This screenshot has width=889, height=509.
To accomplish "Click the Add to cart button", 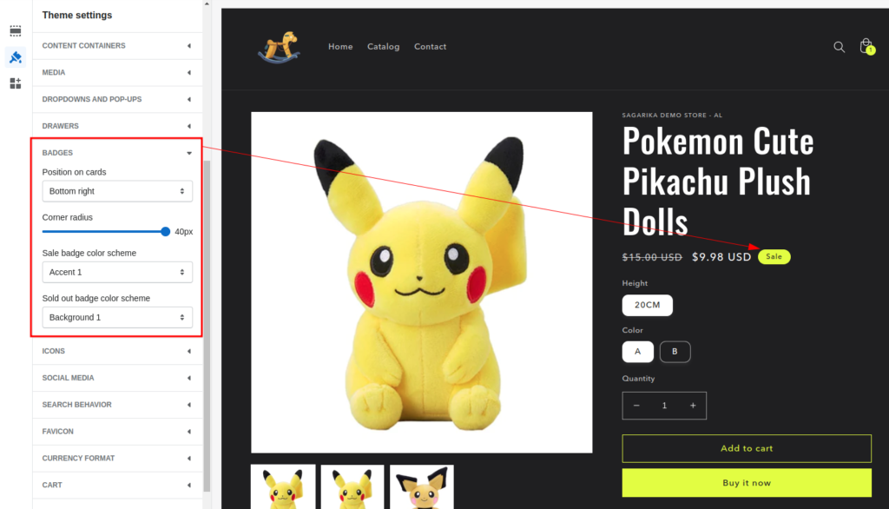I will (x=746, y=448).
